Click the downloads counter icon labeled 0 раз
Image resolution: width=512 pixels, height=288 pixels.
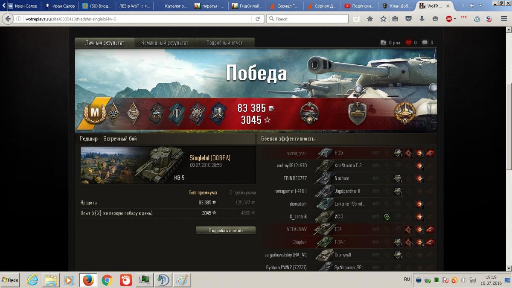(383, 43)
